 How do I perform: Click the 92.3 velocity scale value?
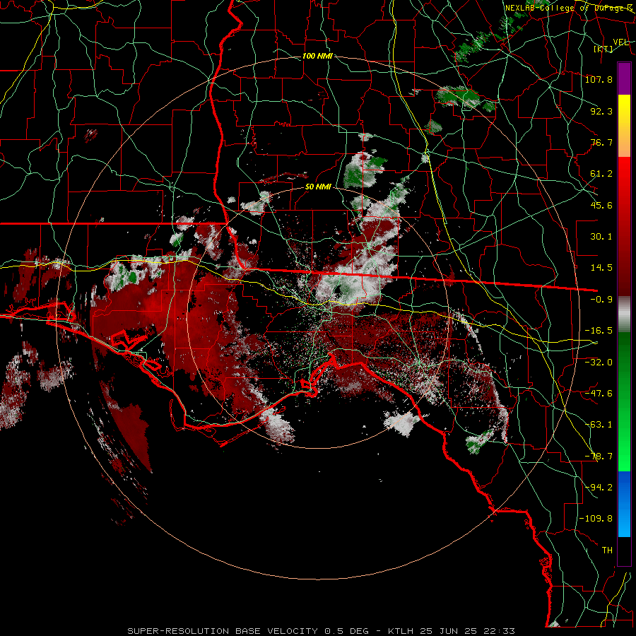[x=601, y=111]
